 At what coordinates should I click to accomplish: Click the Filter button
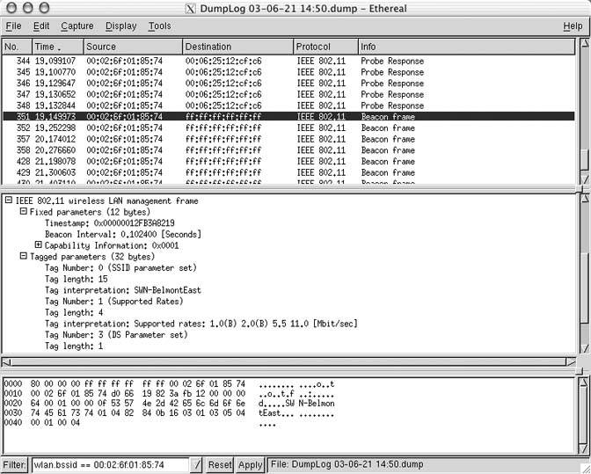(14, 464)
